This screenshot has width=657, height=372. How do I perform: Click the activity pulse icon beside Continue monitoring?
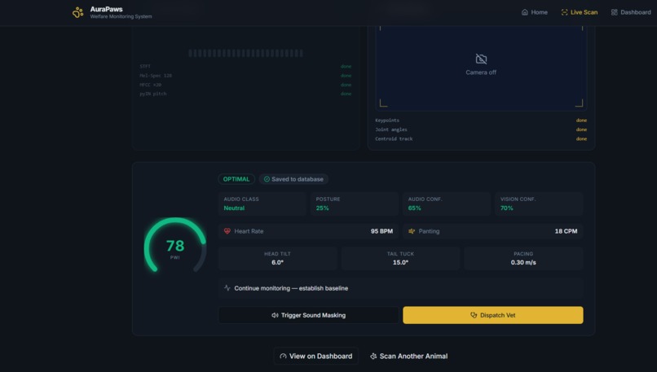227,288
